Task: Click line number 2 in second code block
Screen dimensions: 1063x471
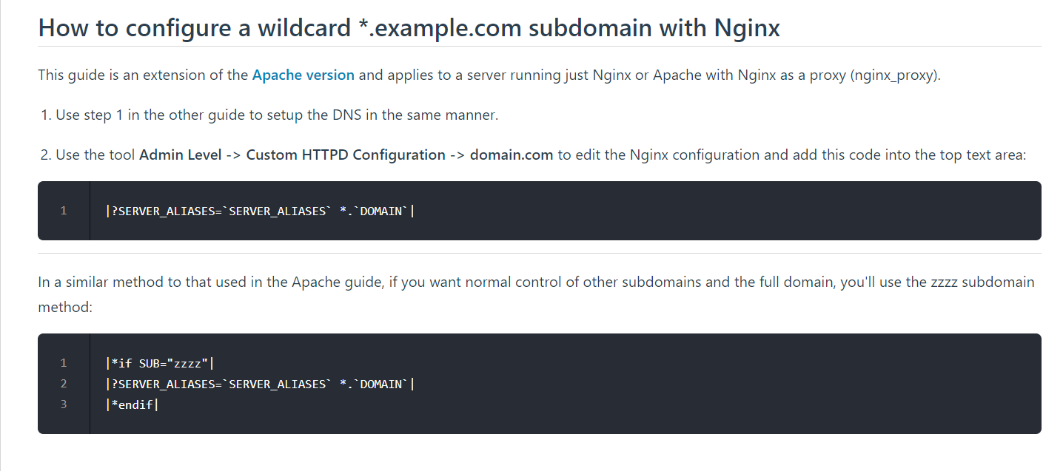Action: (x=64, y=384)
